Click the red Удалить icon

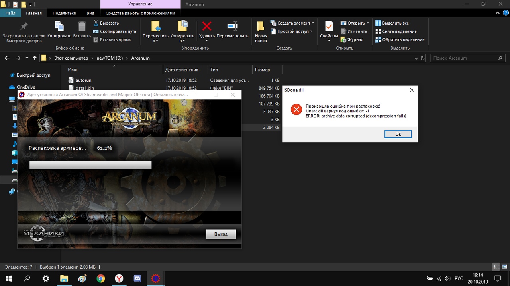[207, 26]
